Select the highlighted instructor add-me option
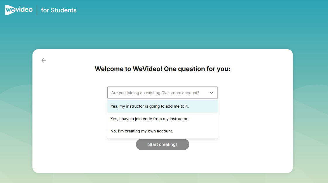Screen dimensions: 328x183 tap(162, 106)
